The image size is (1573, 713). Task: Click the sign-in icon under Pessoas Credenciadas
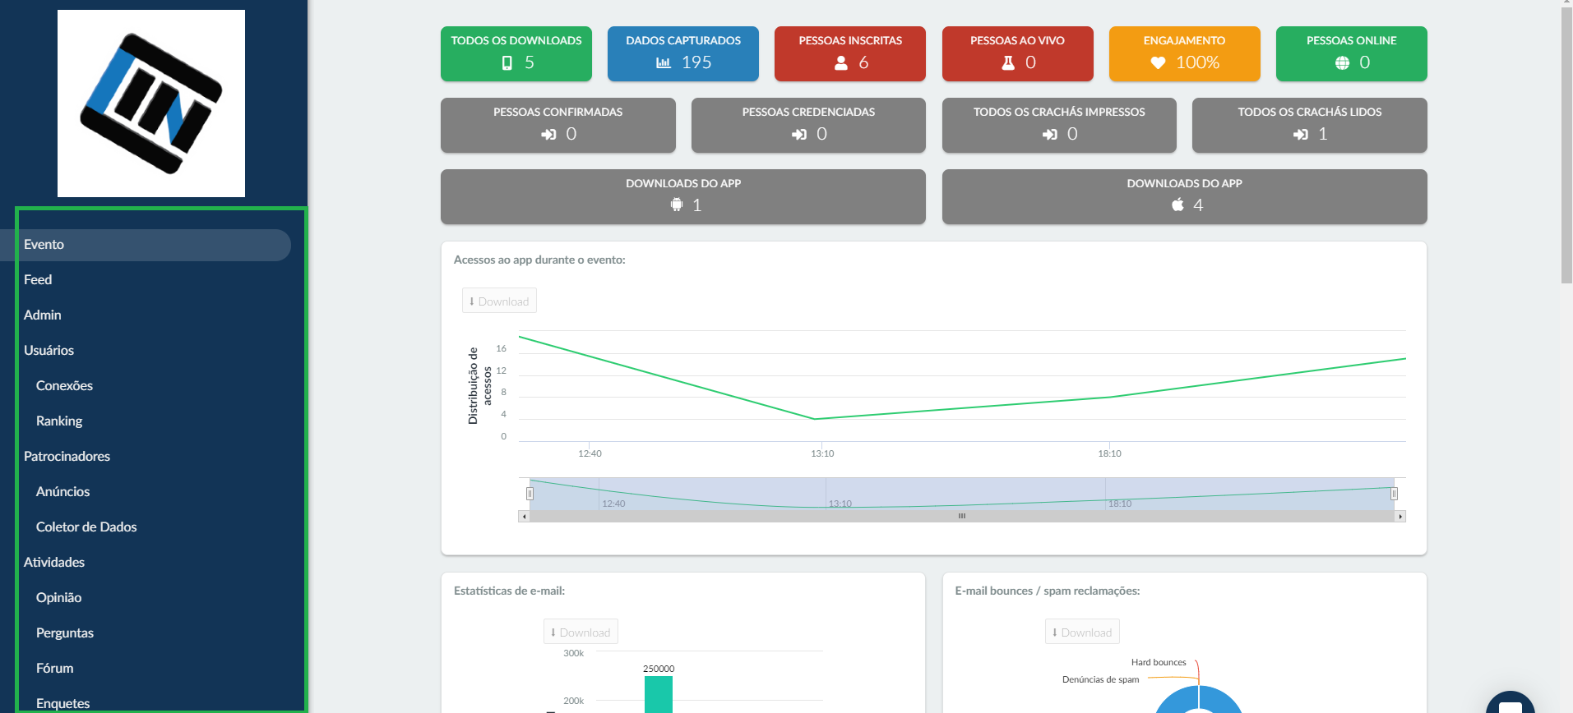[799, 134]
